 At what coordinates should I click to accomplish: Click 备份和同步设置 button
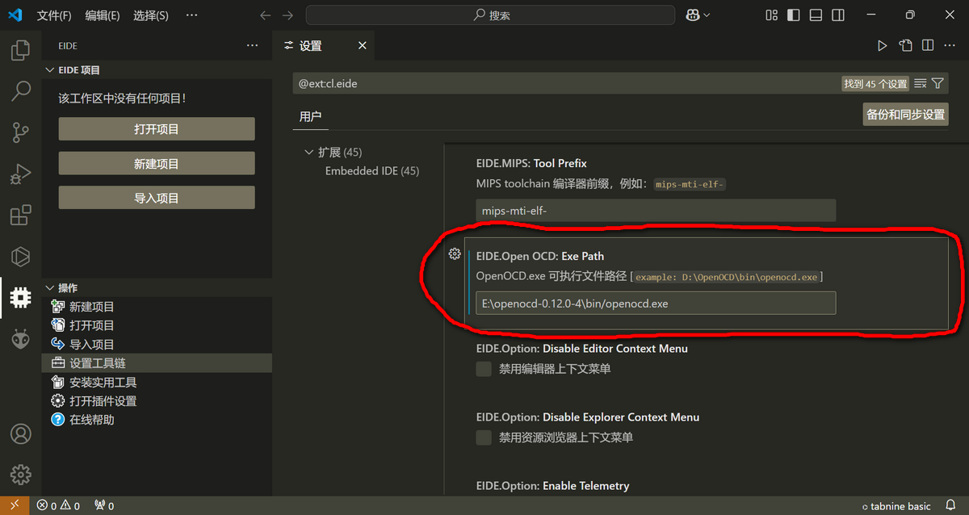tap(906, 115)
